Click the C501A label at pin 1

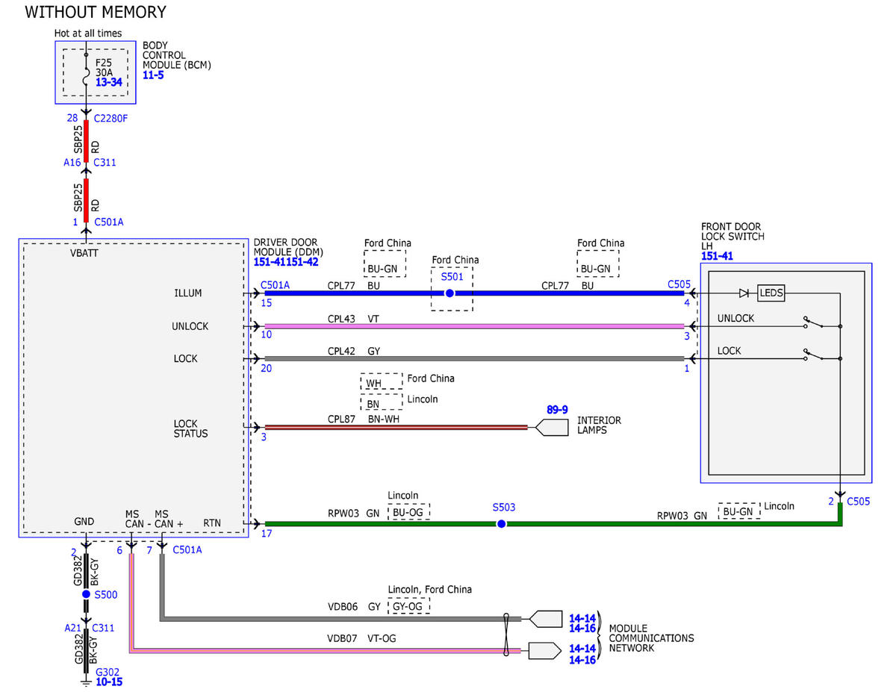tap(109, 222)
